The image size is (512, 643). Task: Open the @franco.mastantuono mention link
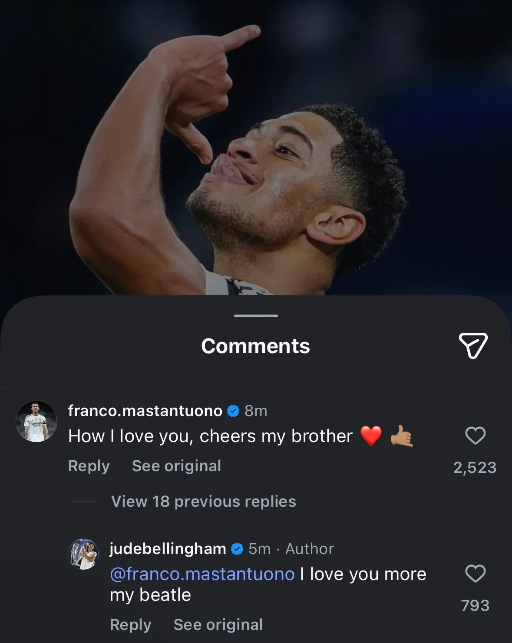(202, 574)
